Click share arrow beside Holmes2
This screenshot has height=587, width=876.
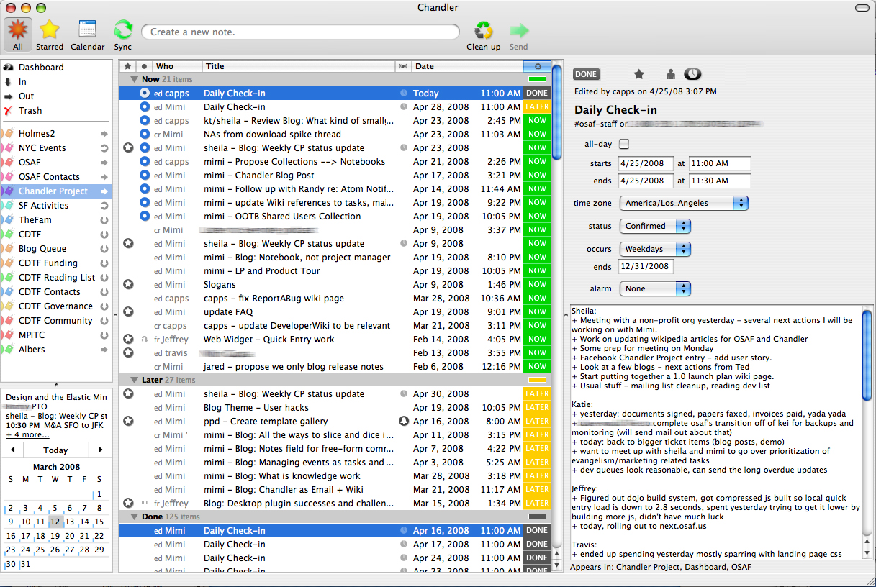(x=104, y=134)
